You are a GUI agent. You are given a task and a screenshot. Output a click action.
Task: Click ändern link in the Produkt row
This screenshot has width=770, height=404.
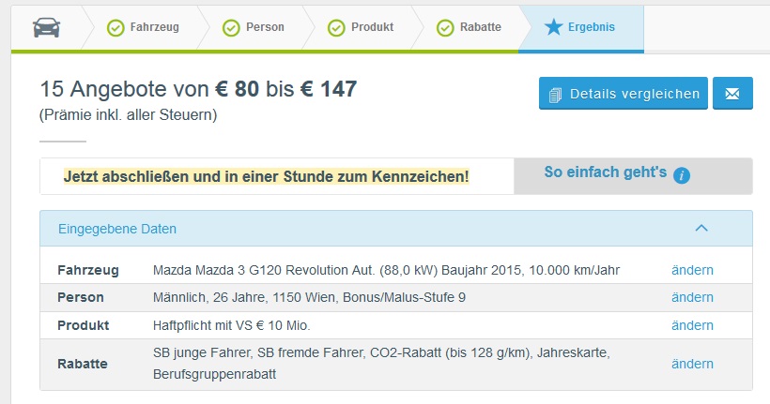tap(692, 325)
